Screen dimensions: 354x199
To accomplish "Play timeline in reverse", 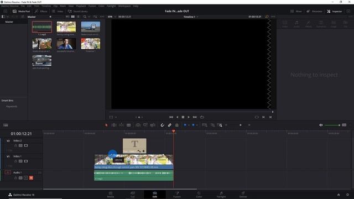I will (177, 117).
